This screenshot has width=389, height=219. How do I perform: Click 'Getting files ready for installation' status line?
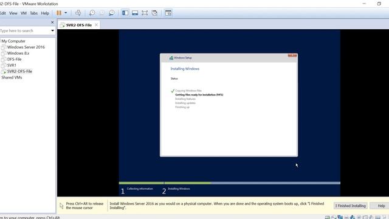point(199,95)
